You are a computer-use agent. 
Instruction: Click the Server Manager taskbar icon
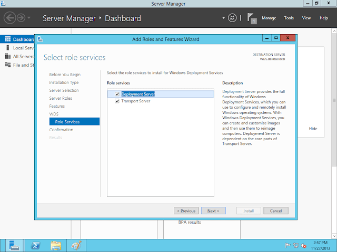coord(14,245)
